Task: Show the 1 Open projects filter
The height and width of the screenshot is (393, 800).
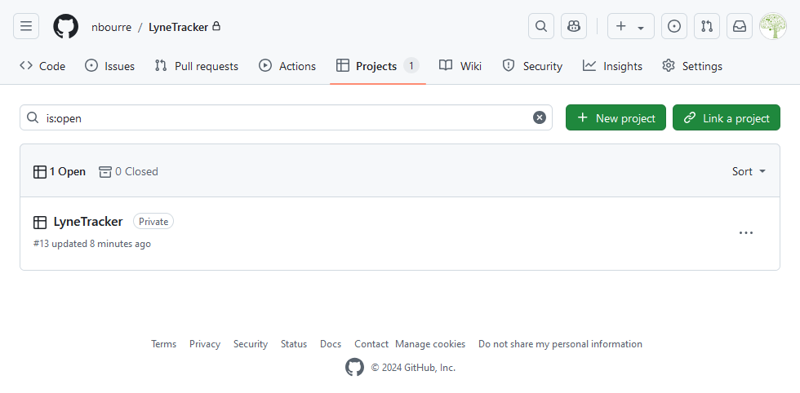Action: click(59, 171)
